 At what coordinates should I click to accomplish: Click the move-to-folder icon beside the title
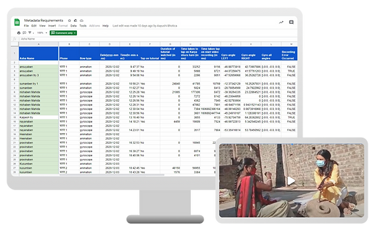pyautogui.click(x=76, y=21)
